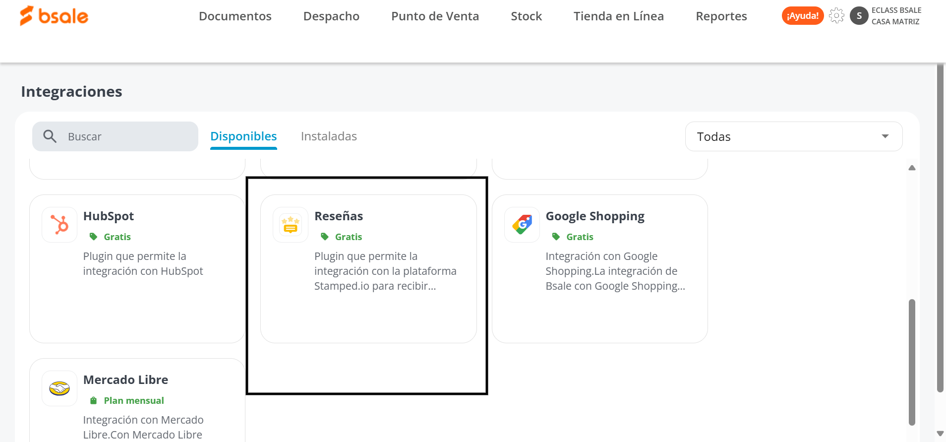Click the 'Bsale con Google Shopping...' description
Image resolution: width=946 pixels, height=442 pixels.
[x=615, y=286]
